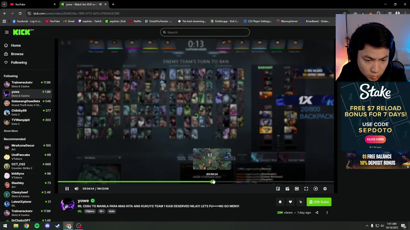The width and height of the screenshot is (410, 230).
Task: Mute the video with the speaker icon
Action: click(77, 188)
